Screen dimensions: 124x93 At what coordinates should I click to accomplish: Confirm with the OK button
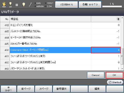114,75
